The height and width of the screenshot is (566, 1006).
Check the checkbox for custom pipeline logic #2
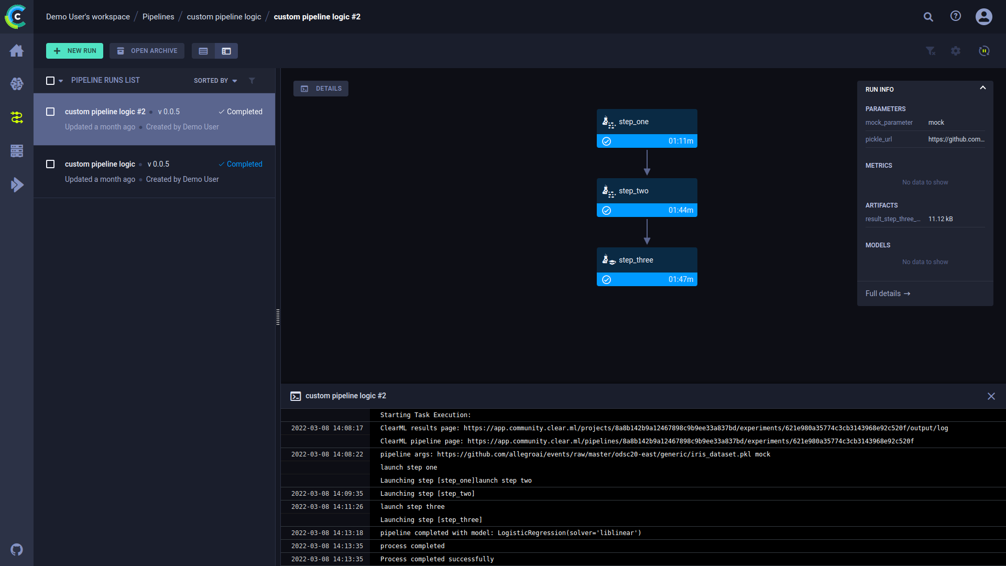(50, 112)
